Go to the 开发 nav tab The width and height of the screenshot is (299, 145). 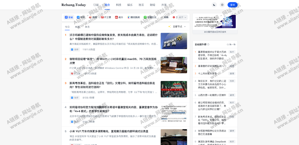(164, 5)
